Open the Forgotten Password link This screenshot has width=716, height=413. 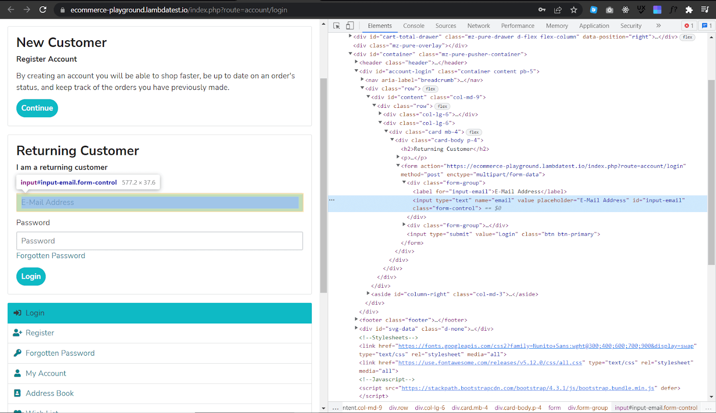point(50,255)
